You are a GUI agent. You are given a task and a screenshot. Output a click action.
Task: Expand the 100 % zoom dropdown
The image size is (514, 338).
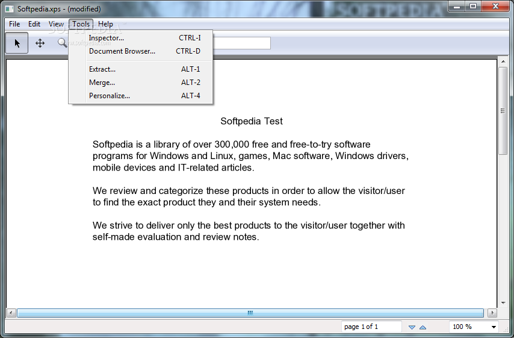(494, 327)
